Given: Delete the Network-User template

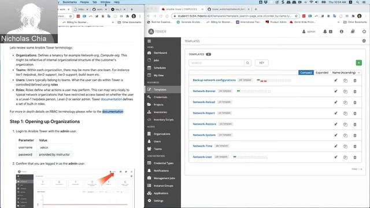Looking at the screenshot, I should click(354, 157).
